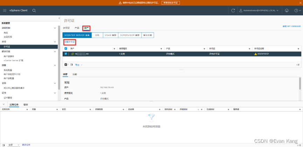303x147 pixels.
Task: Filter the 许可证过期 column
Action: point(298,49)
